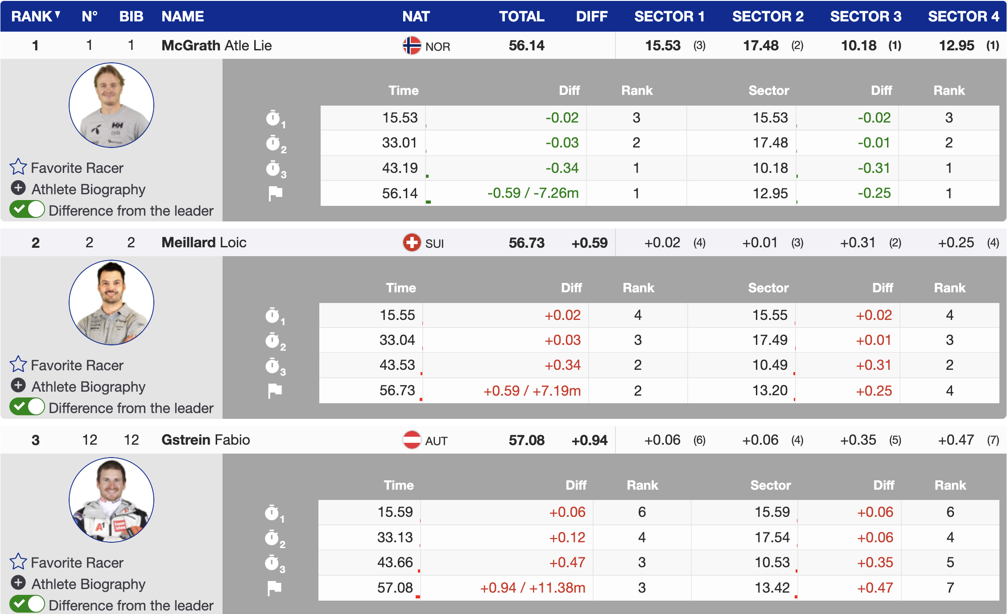This screenshot has height=614, width=1007.
Task: Expand McGrath's Athlete Biography plus icon
Action: coord(18,188)
